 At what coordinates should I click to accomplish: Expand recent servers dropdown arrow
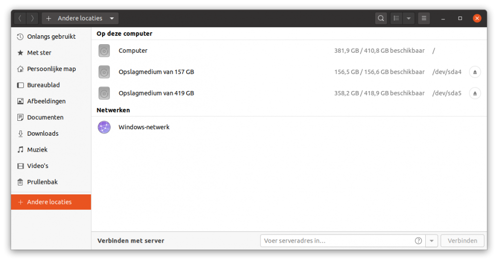tap(432, 241)
